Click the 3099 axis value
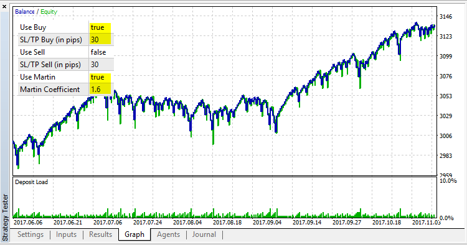The width and height of the screenshot is (467, 245). point(446,56)
